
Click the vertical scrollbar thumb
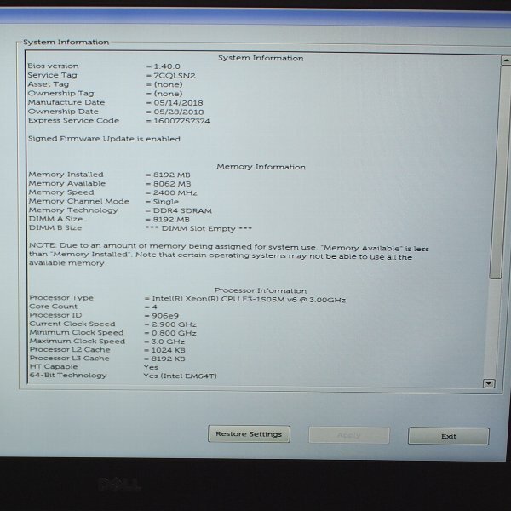point(498,173)
